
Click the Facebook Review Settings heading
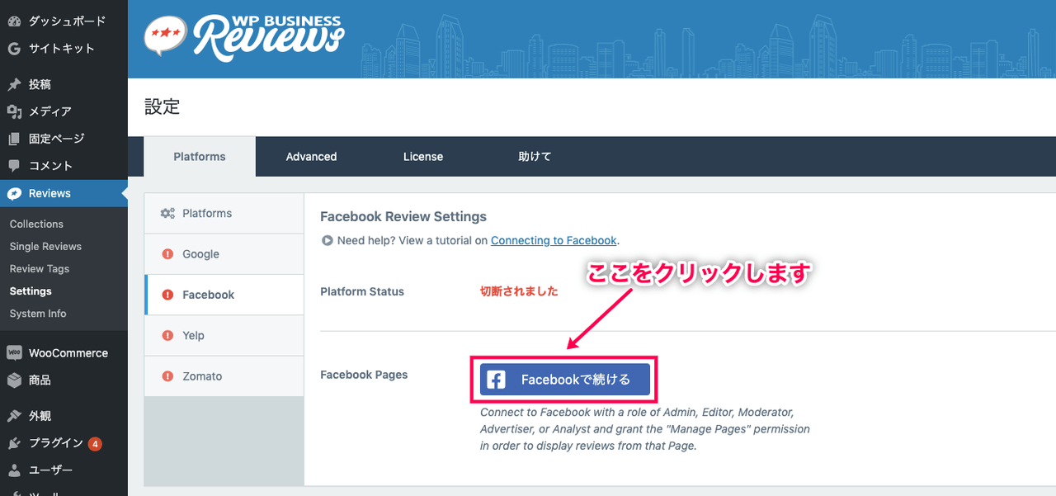click(403, 217)
